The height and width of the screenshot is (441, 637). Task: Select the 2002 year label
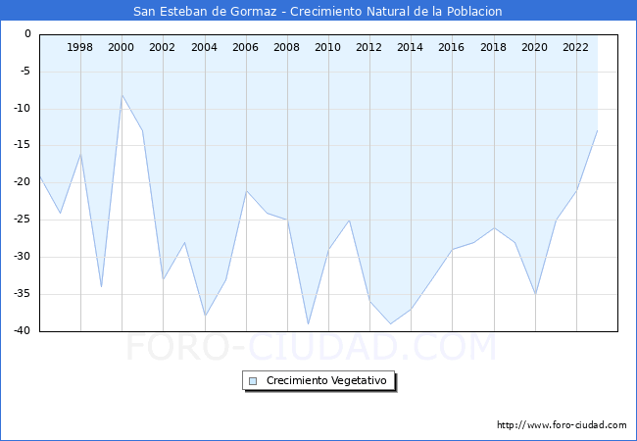(x=162, y=47)
